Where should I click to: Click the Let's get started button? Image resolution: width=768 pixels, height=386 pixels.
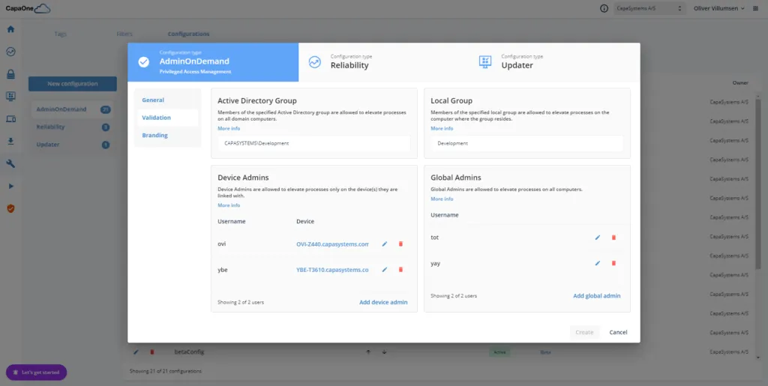coord(36,373)
